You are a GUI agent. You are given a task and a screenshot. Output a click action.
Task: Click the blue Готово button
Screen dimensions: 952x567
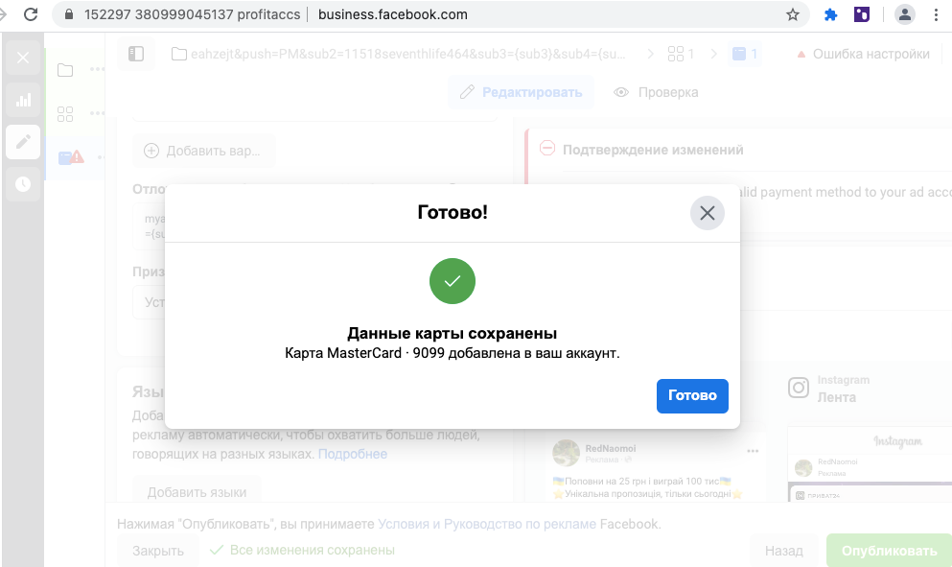point(692,395)
